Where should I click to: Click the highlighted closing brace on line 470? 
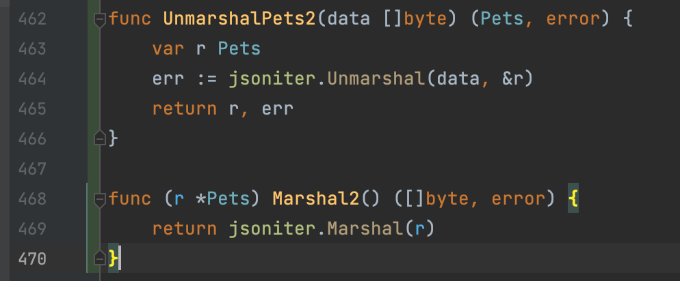point(114,259)
